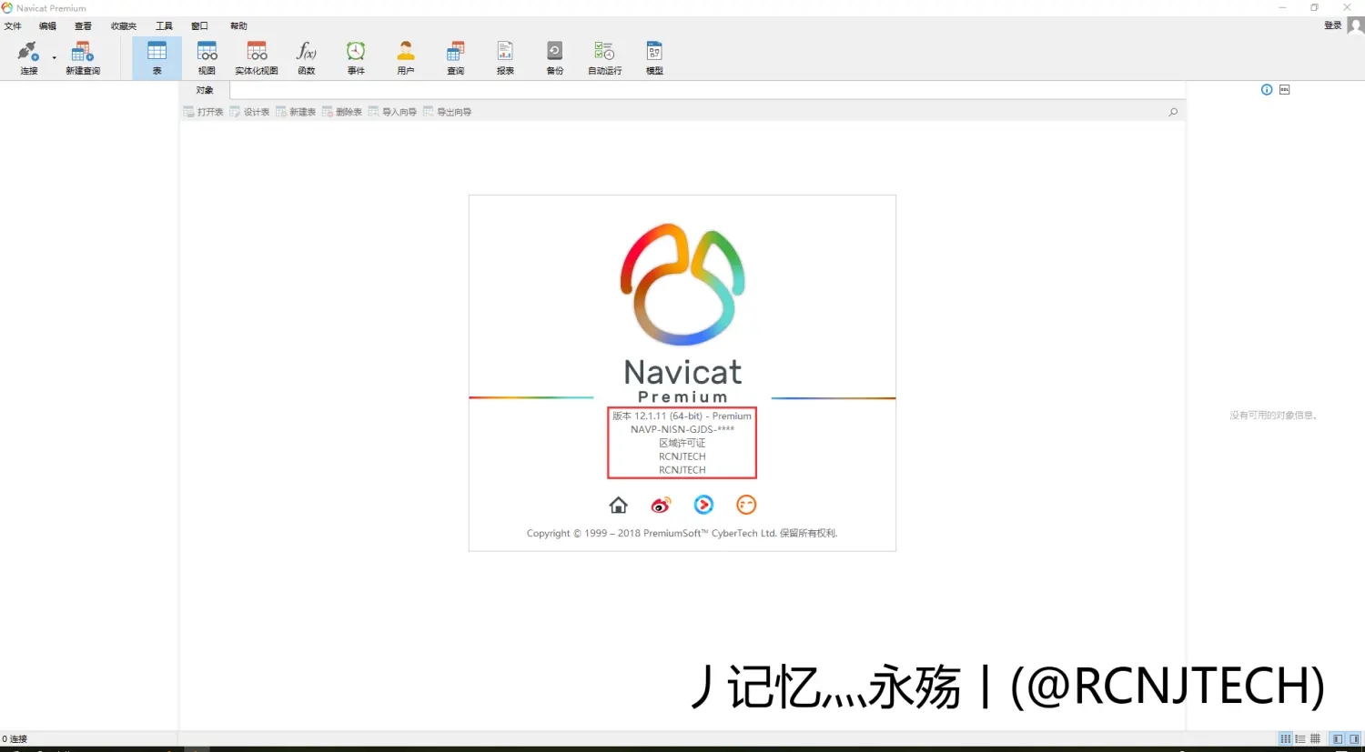
Task: Click 删除表 in the object toolbar
Action: click(x=342, y=112)
